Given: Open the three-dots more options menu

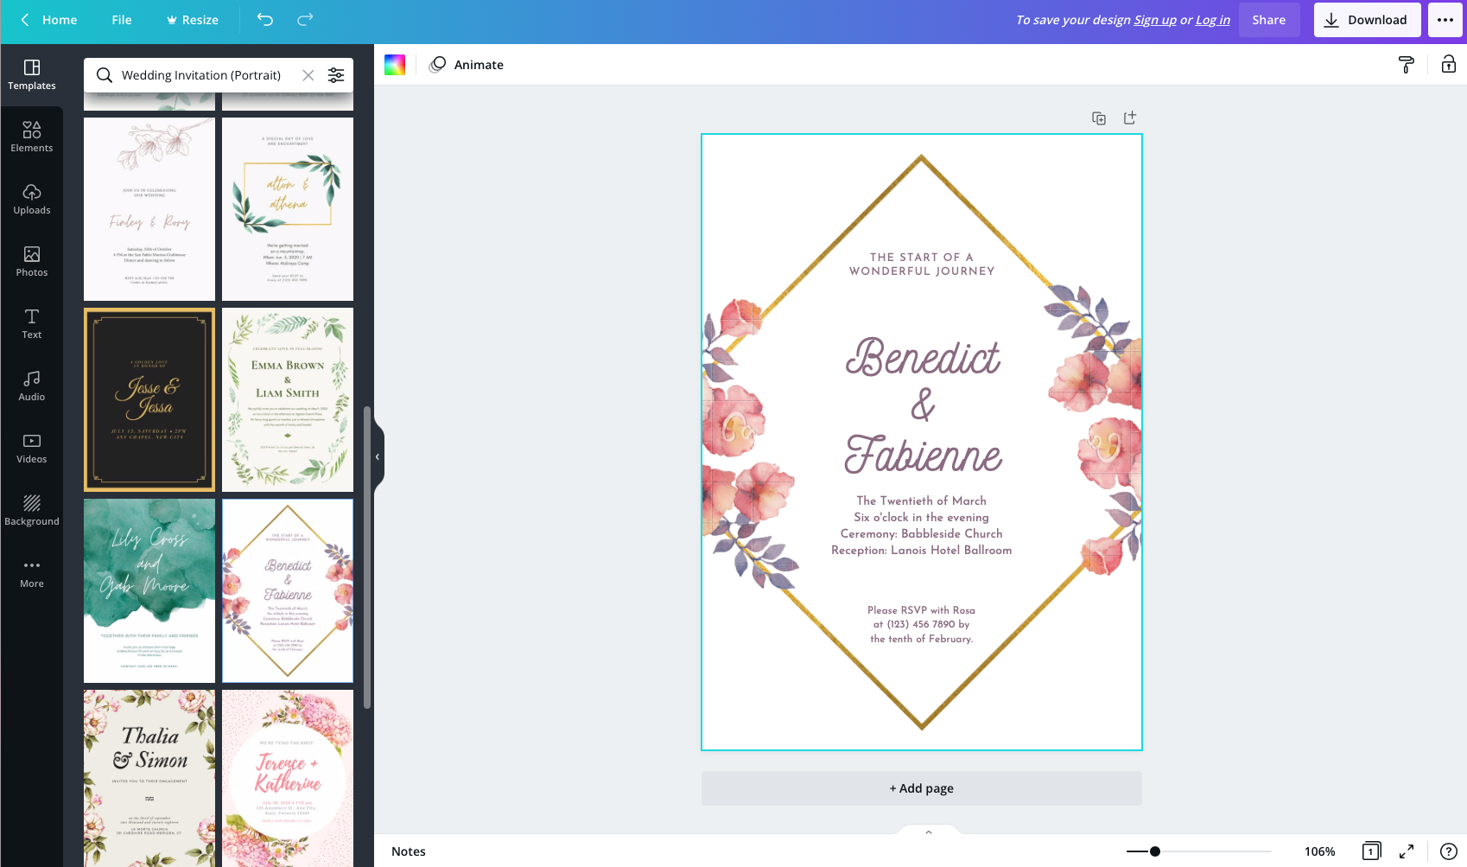Looking at the screenshot, I should 1445,20.
